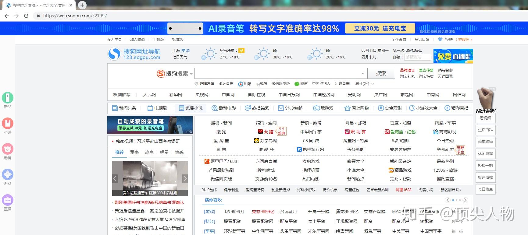Open 新华网 link
528x235 pixels.
click(x=176, y=95)
